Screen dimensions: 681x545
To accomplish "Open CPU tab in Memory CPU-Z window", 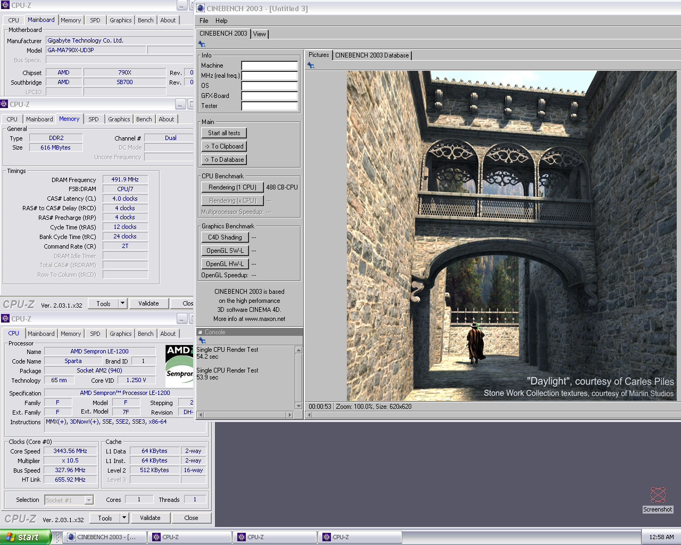I will tap(12, 119).
